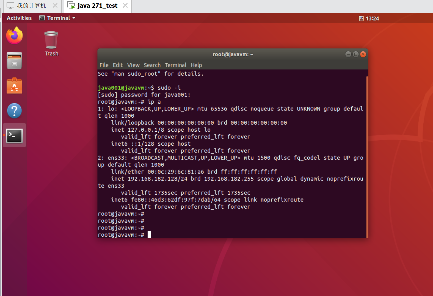Viewport: 433px width, 296px height.
Task: Click the clock showing 13:24
Action: [x=372, y=18]
